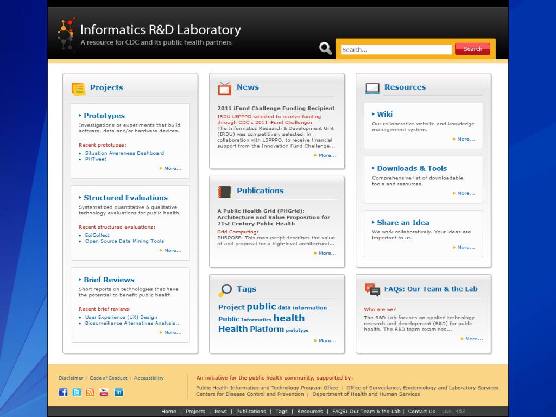Image resolution: width=556 pixels, height=417 pixels.
Task: Select the 'Platform' tag
Action: [x=267, y=329]
